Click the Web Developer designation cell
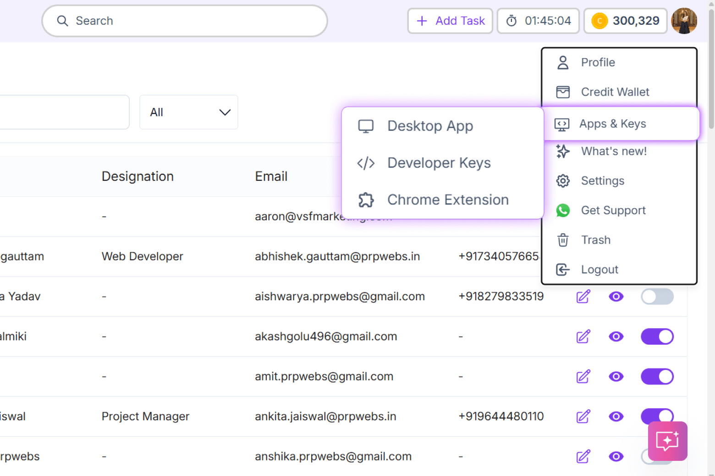Image resolution: width=715 pixels, height=476 pixels. click(142, 256)
